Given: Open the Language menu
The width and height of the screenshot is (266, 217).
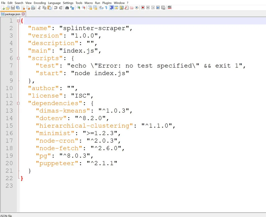Looking at the screenshot, I should 54,3.
